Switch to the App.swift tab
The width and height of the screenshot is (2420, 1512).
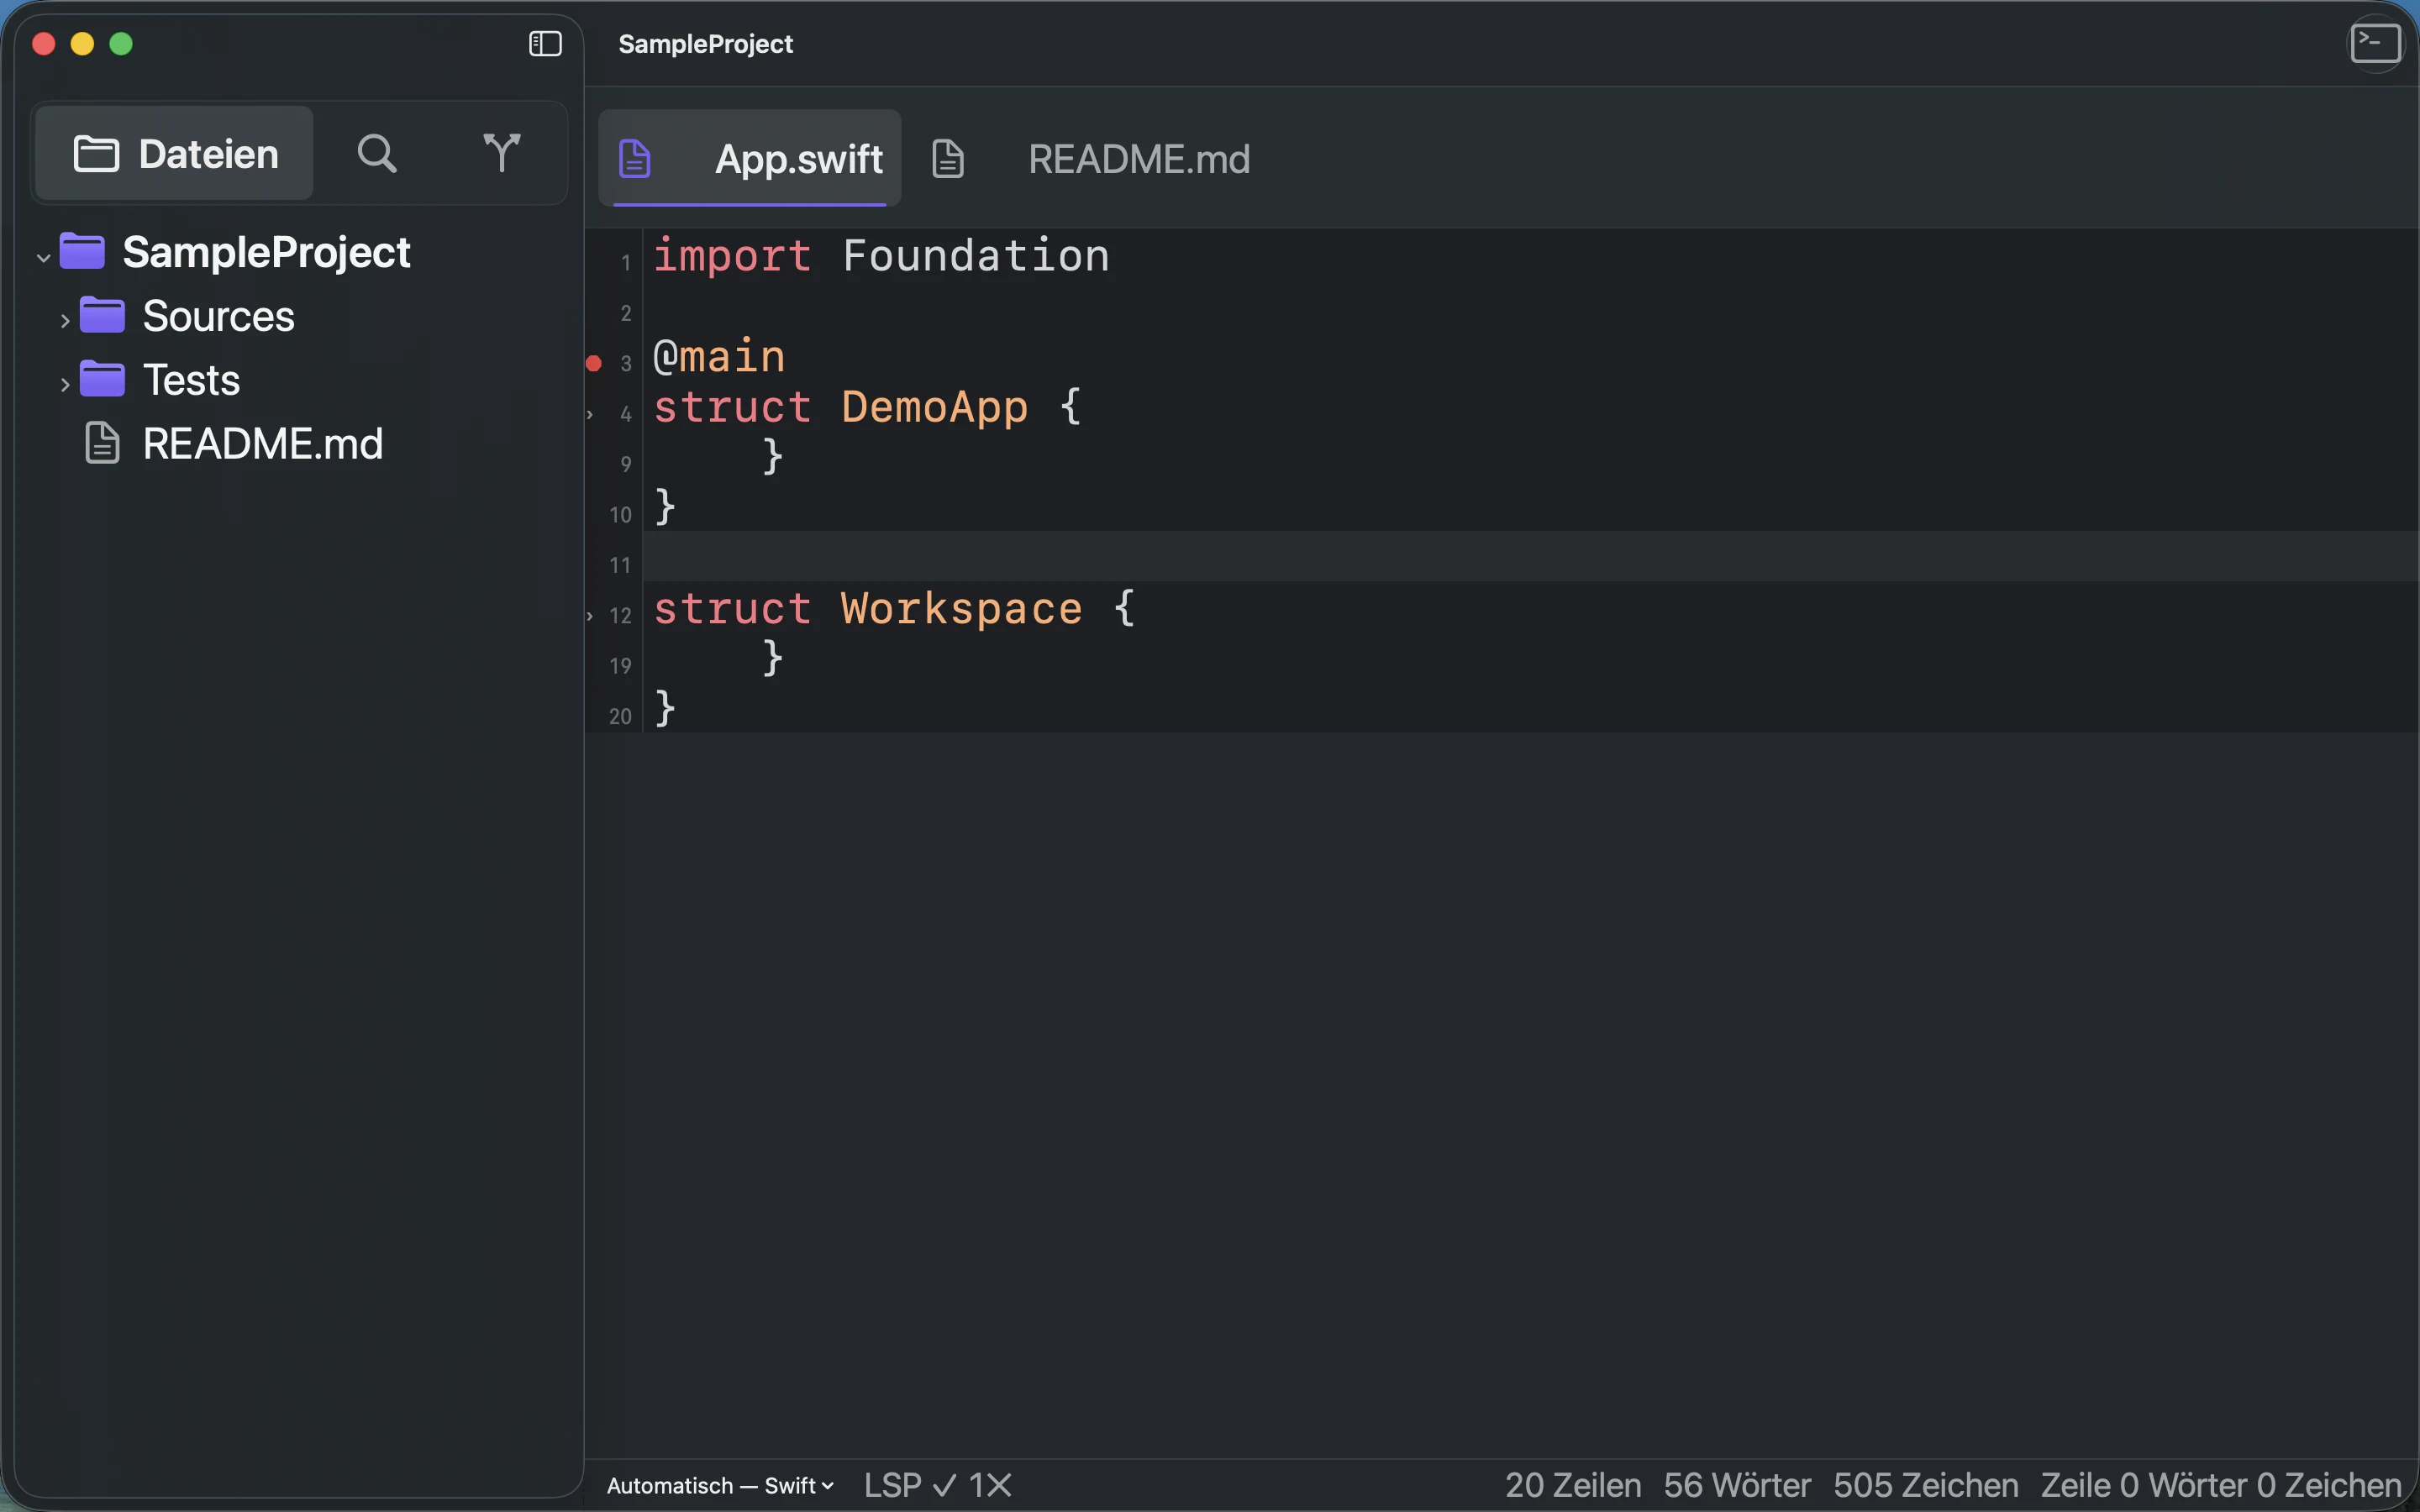click(x=750, y=158)
